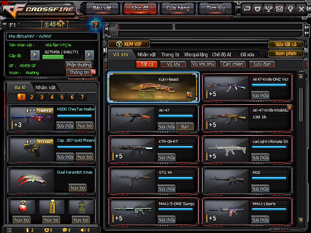Select the Vũ khí filter button
311x233 pixels.
(x=173, y=65)
